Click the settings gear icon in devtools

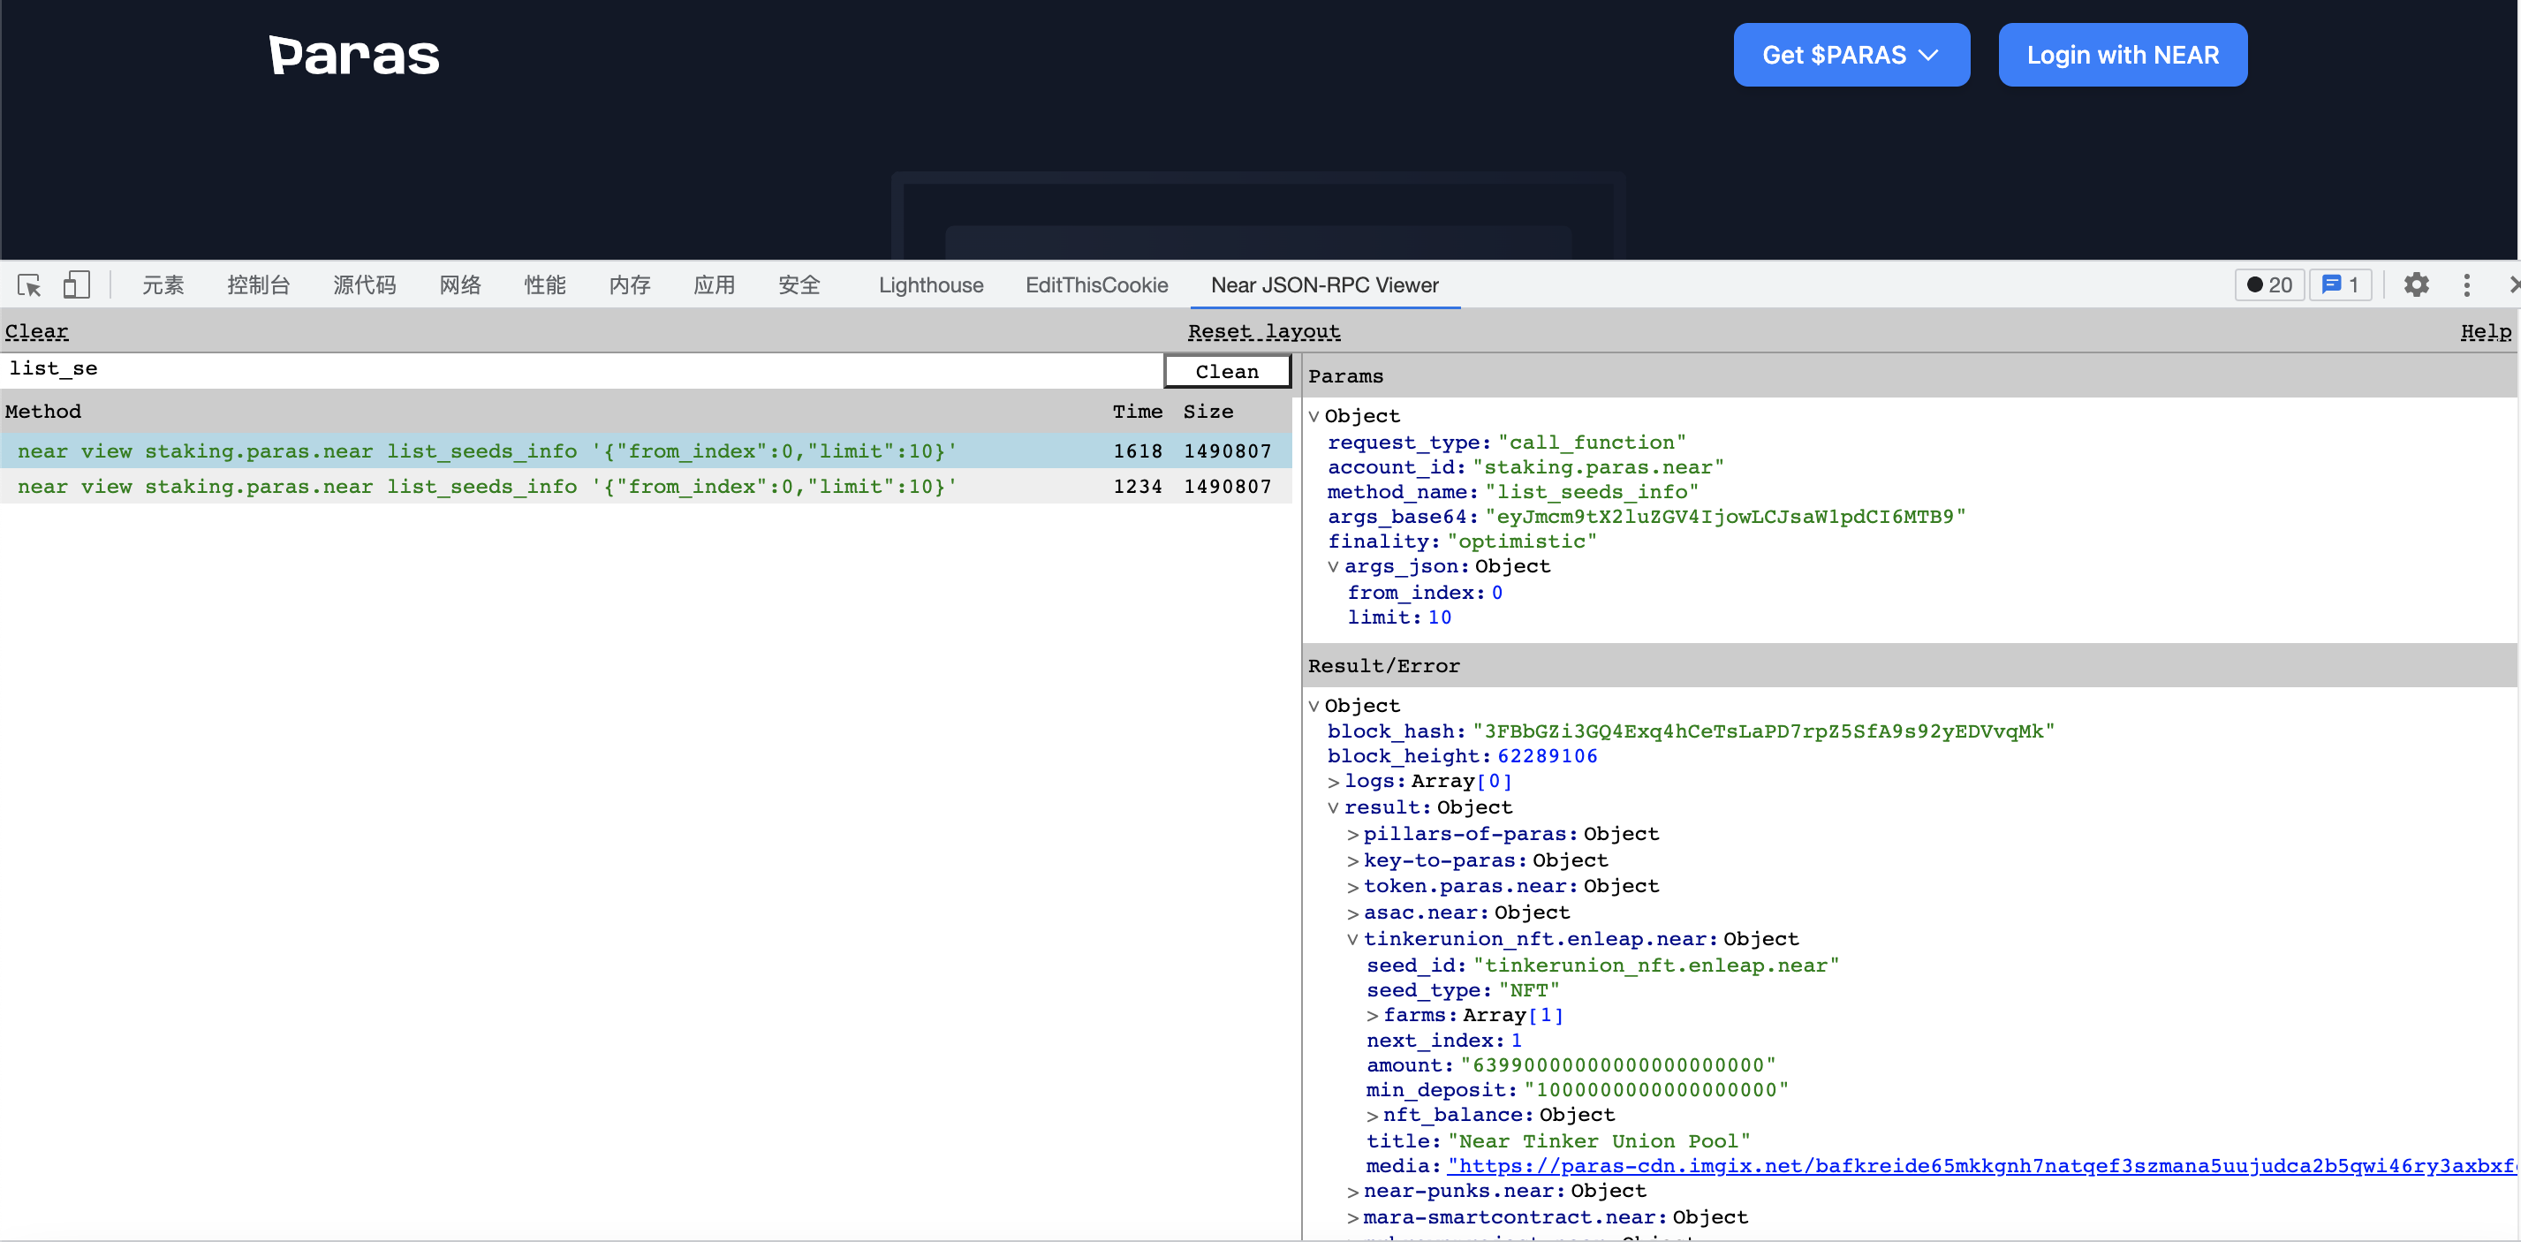coord(2417,284)
